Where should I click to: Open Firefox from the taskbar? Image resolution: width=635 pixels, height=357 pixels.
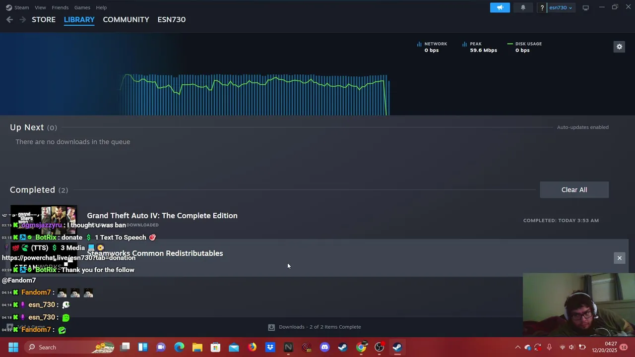point(252,347)
